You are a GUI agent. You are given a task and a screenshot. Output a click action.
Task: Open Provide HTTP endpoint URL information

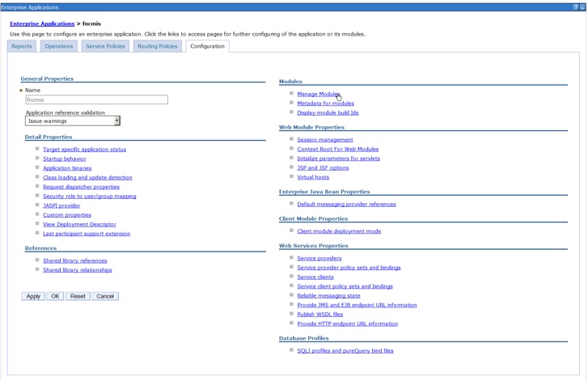pos(348,324)
